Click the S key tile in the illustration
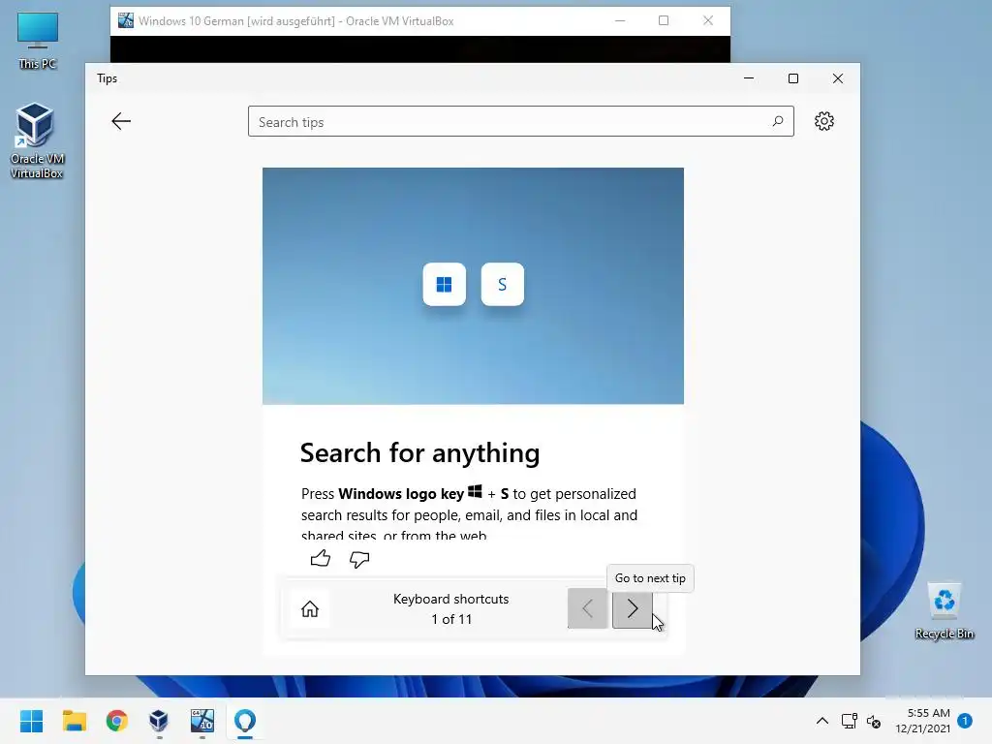Image resolution: width=992 pixels, height=744 pixels. pyautogui.click(x=503, y=284)
